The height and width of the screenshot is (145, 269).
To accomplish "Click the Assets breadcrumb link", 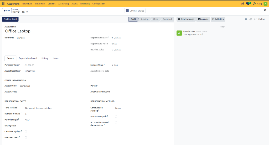I will pos(15,10).
